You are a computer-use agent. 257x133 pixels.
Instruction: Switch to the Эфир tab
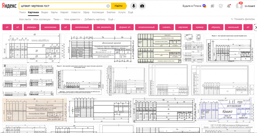(x=86, y=12)
